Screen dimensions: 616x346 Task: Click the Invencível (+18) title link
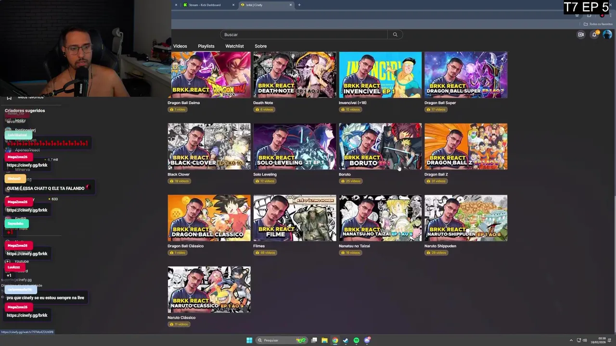[352, 103]
